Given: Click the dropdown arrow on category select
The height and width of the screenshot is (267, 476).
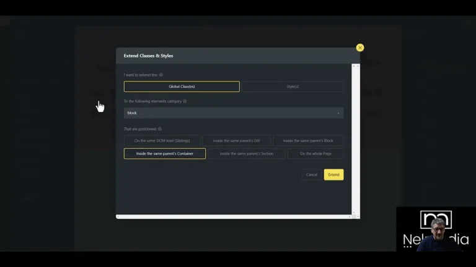Looking at the screenshot, I should [x=338, y=113].
